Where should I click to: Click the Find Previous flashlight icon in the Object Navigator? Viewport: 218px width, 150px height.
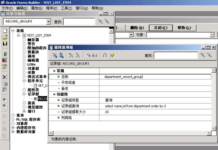coord(107,21)
